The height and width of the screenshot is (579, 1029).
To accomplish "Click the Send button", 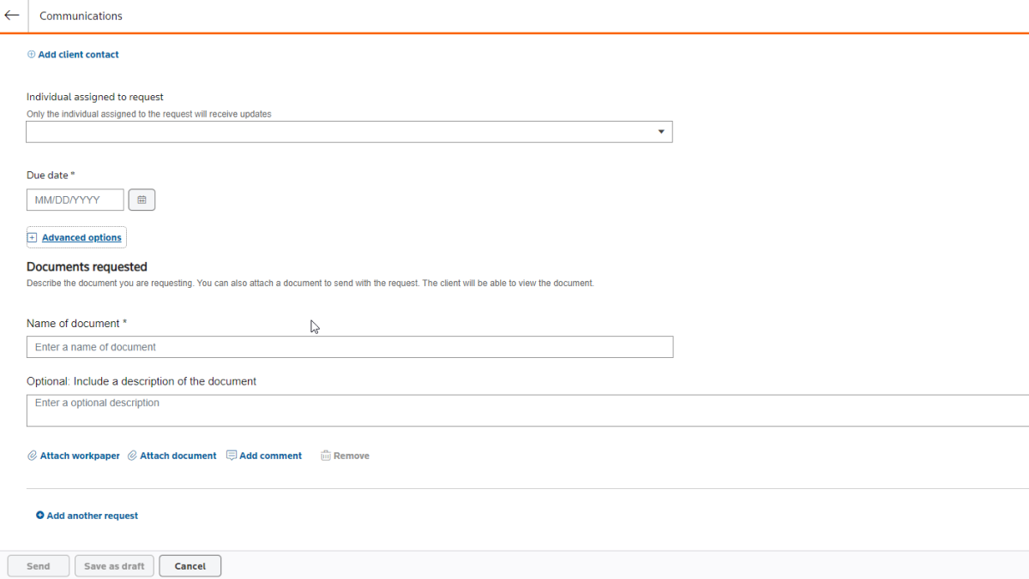I will click(x=38, y=565).
